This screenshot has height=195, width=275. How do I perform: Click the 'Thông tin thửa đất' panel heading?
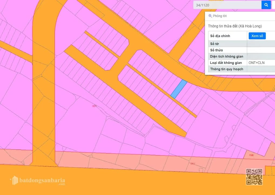point(235,26)
